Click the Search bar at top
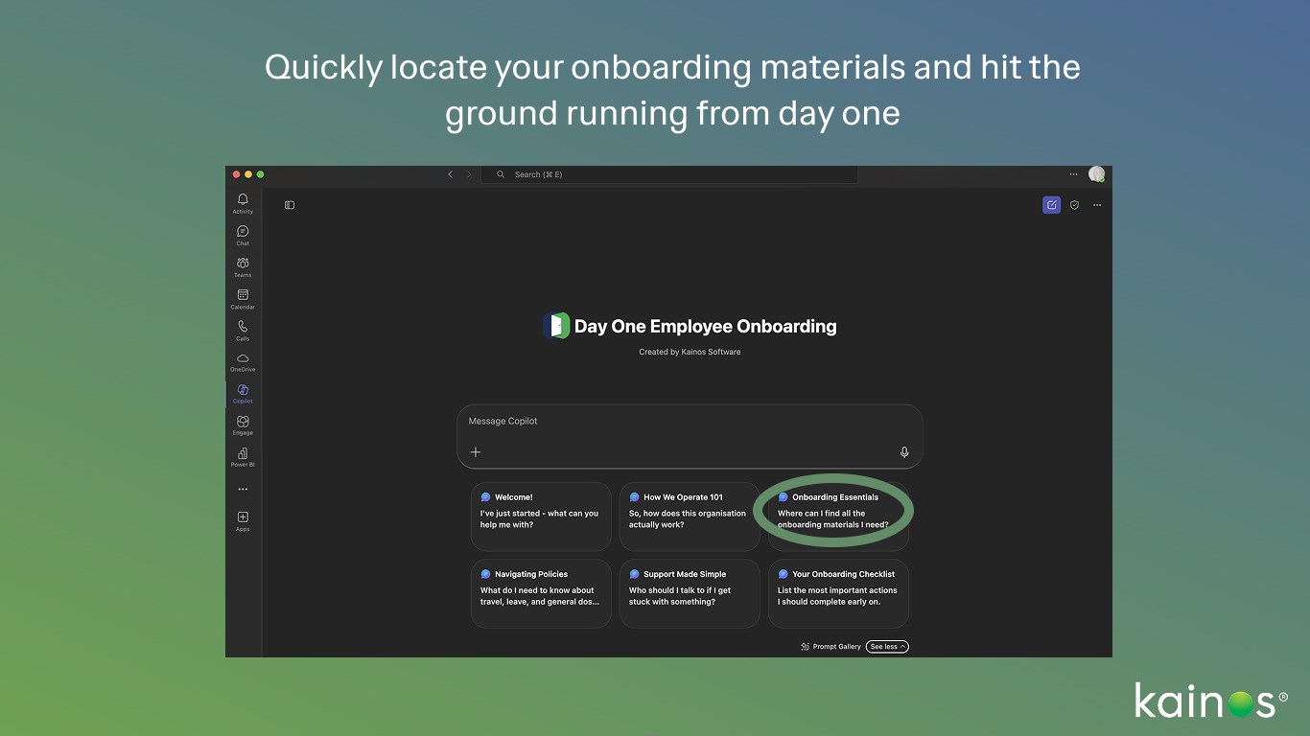The height and width of the screenshot is (736, 1310). coord(669,174)
